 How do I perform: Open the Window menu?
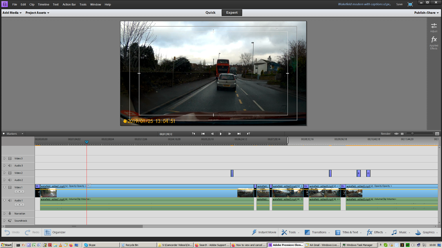[x=96, y=4]
